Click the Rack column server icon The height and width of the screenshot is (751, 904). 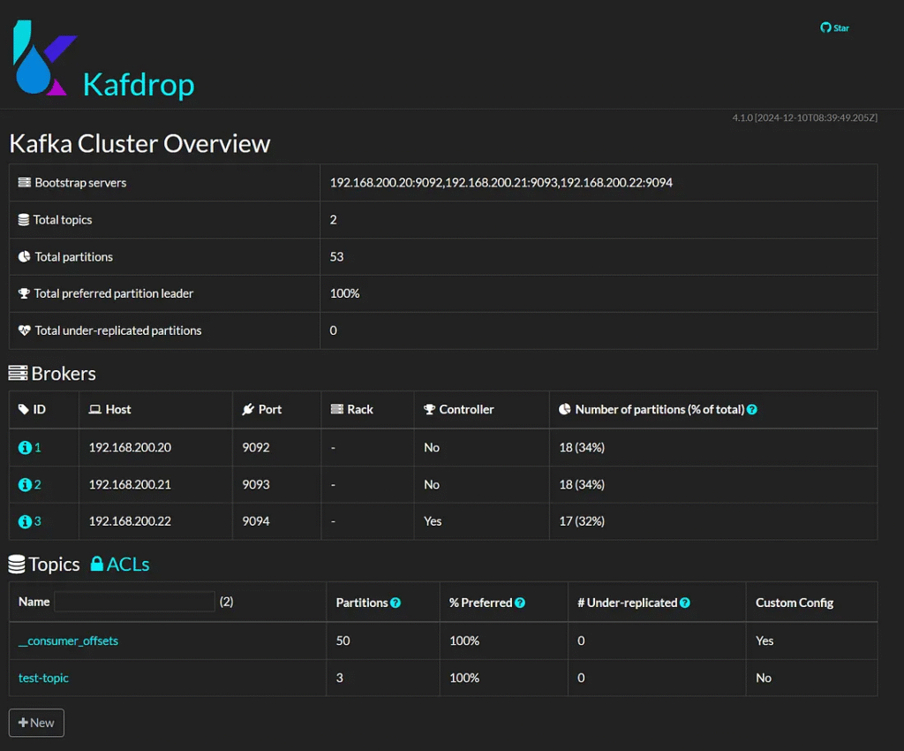click(336, 409)
